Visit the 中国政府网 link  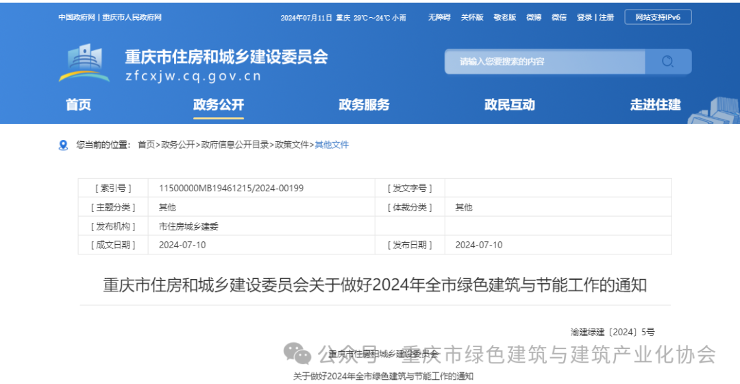click(x=77, y=17)
